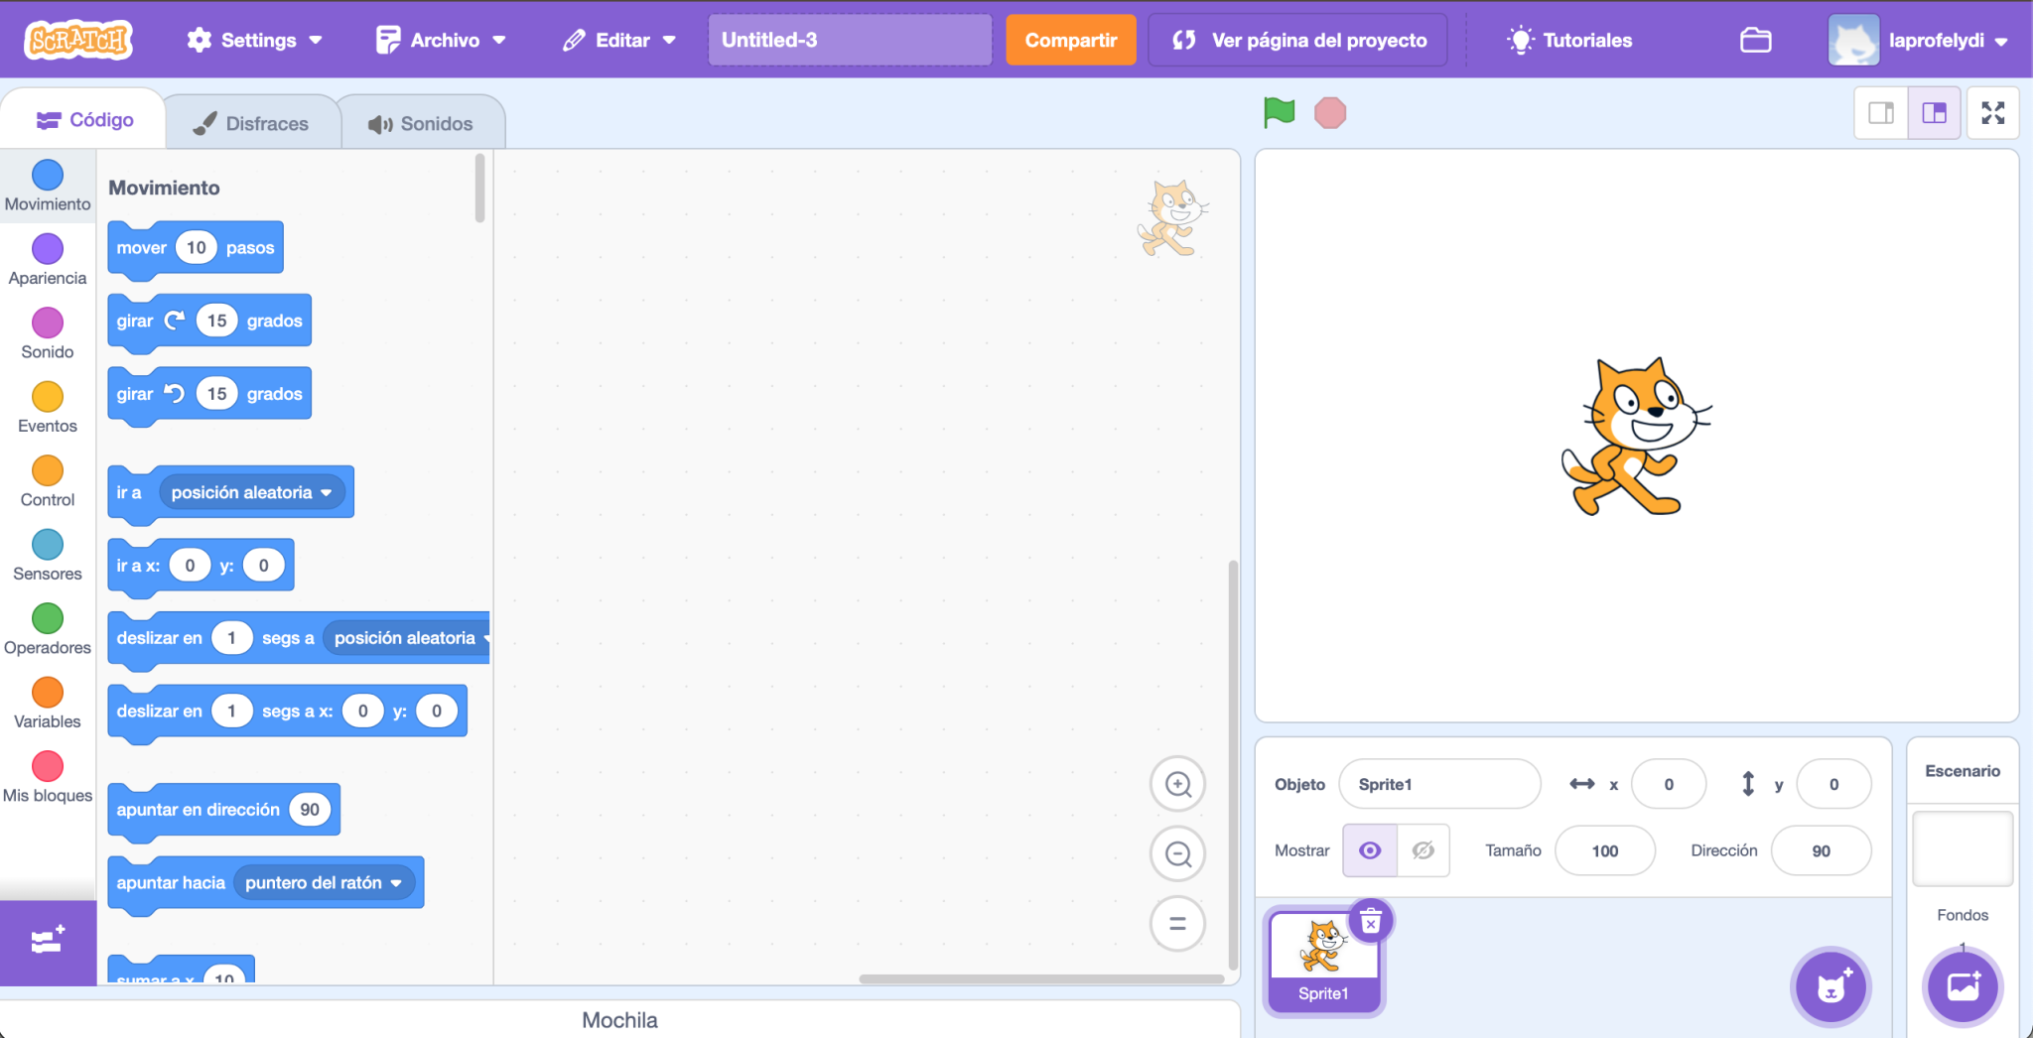
Task: Switch to the Disfraces tab
Action: point(251,123)
